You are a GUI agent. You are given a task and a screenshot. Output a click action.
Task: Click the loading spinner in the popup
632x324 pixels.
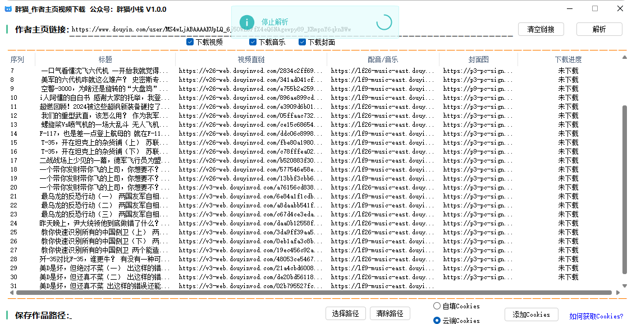384,22
